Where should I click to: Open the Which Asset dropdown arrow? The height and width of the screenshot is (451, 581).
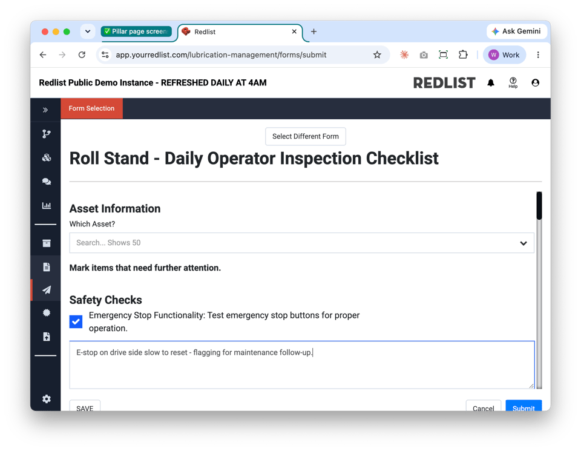[x=523, y=243]
